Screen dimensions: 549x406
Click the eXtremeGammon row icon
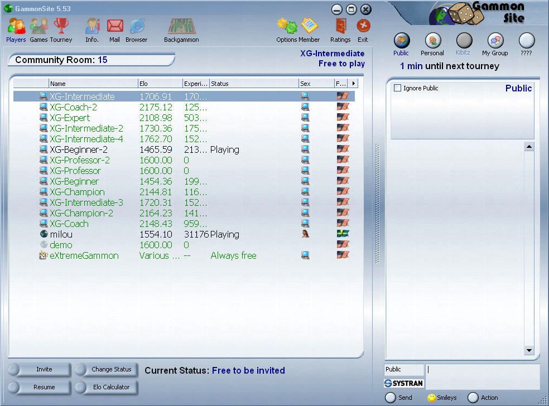pos(44,255)
